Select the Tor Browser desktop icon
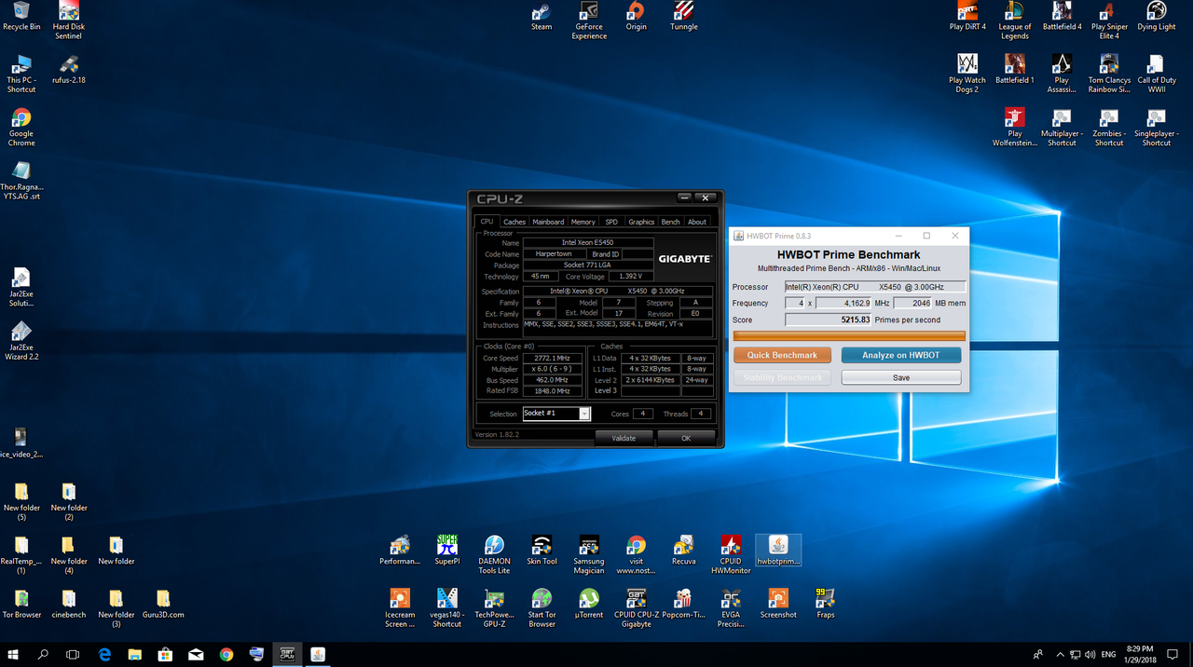 pyautogui.click(x=21, y=604)
